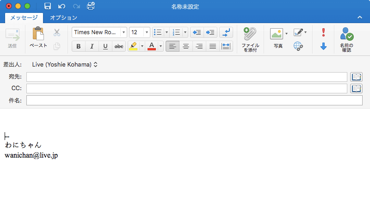The width and height of the screenshot is (370, 208).
Task: Check names with 名前の確認 icon
Action: tap(346, 39)
